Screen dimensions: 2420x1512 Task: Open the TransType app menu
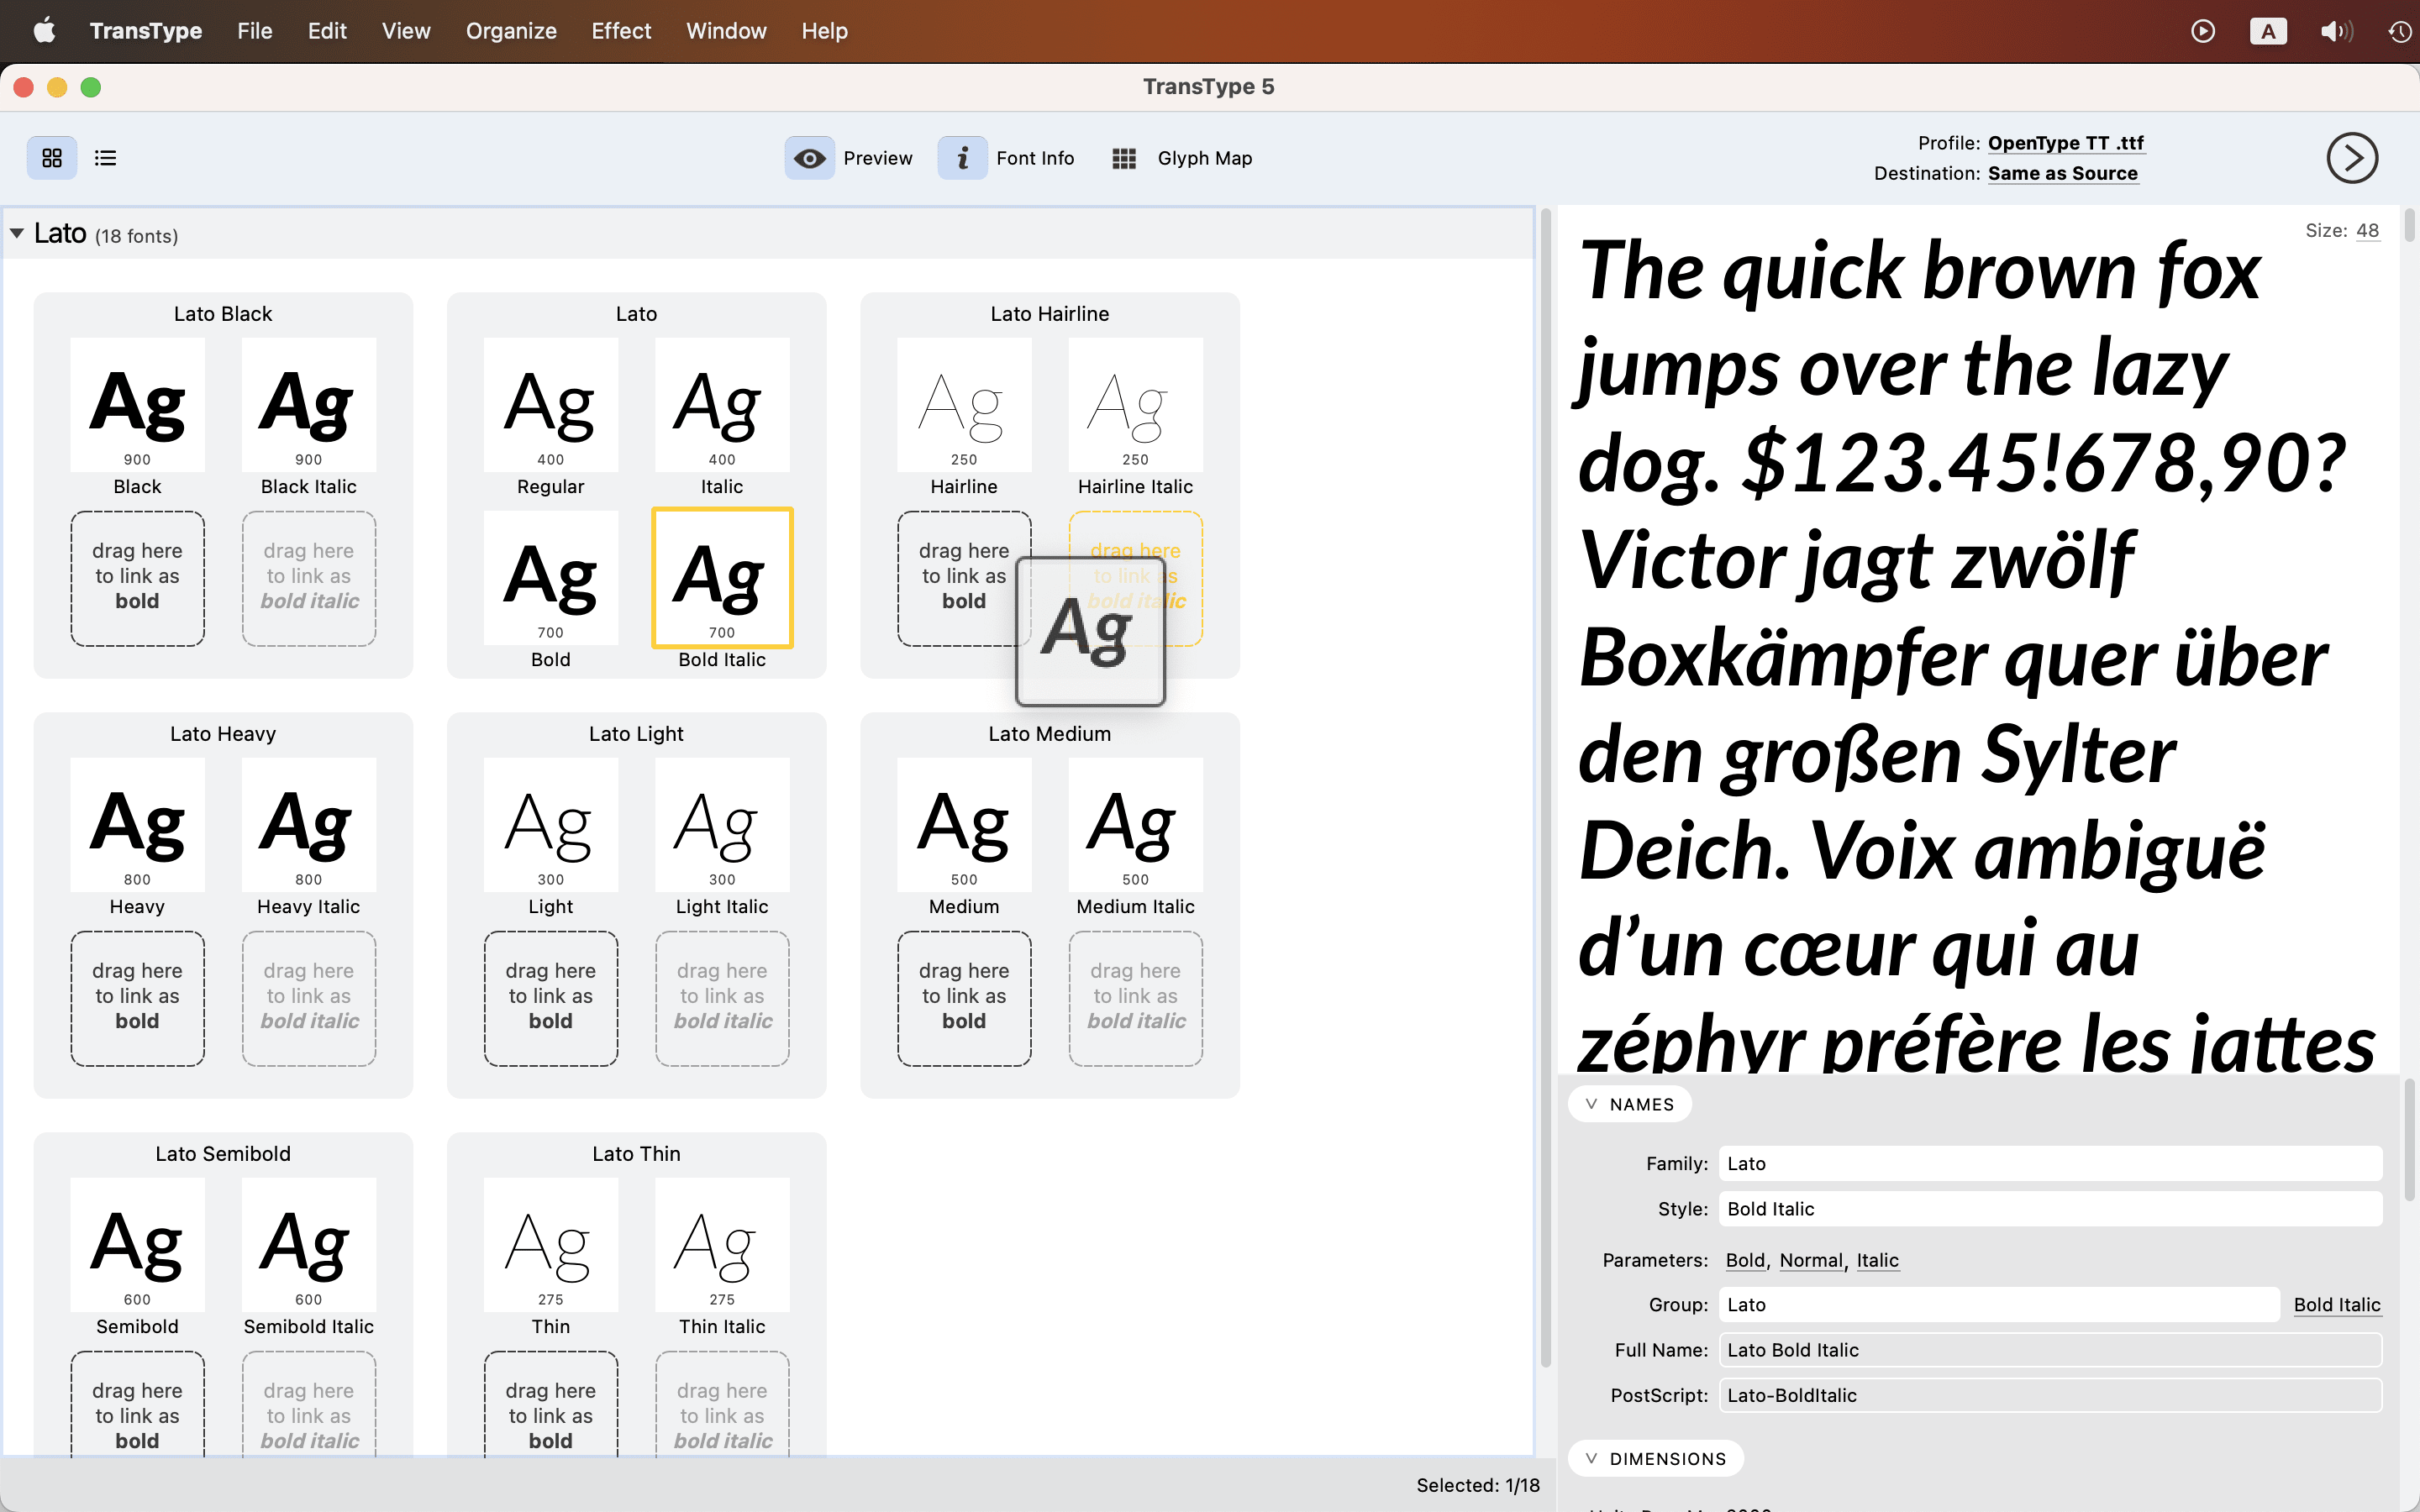click(x=146, y=31)
